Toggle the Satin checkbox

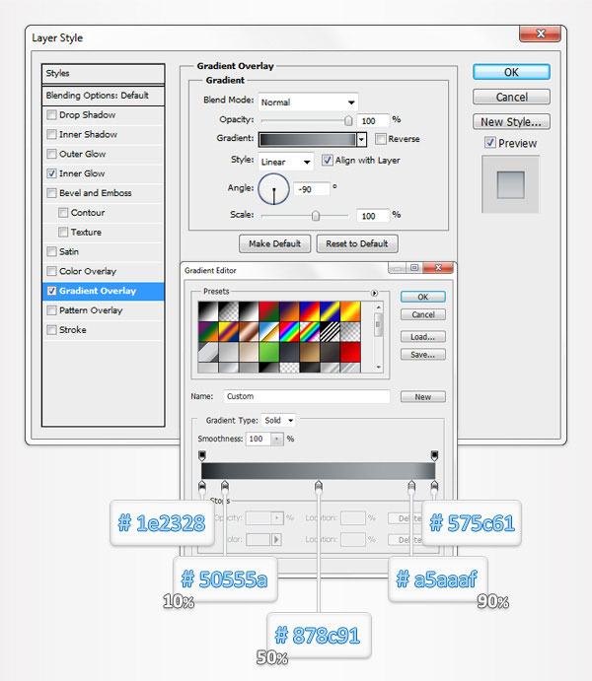51,251
